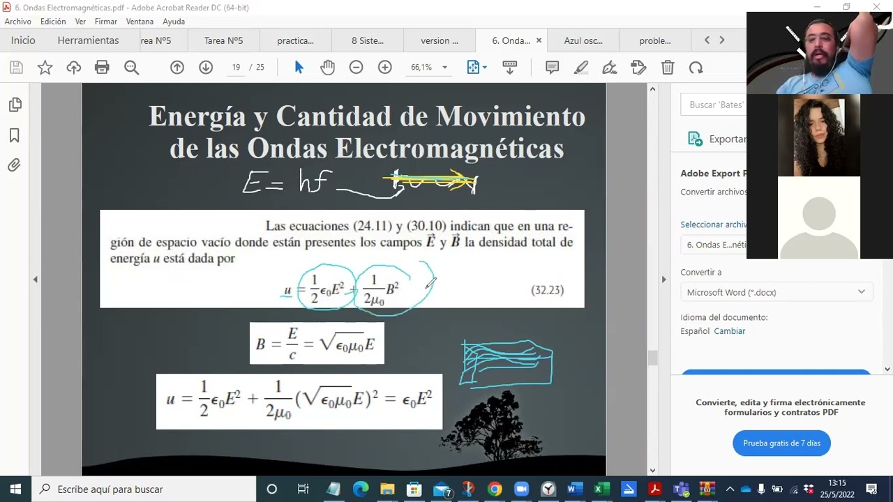The image size is (893, 502).
Task: Open the Archivo menu
Action: pyautogui.click(x=18, y=22)
